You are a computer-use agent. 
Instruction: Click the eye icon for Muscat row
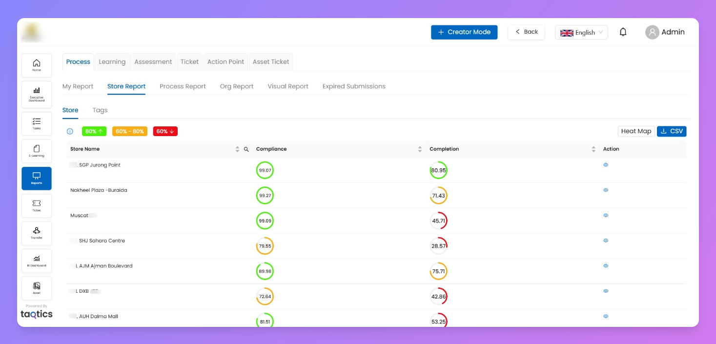pyautogui.click(x=606, y=215)
